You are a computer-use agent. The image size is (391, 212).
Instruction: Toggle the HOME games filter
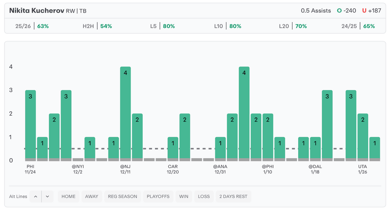coord(69,196)
